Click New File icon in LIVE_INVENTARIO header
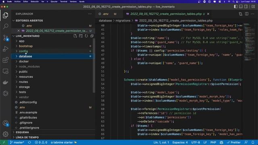258x145 pixels. (x=75, y=36)
